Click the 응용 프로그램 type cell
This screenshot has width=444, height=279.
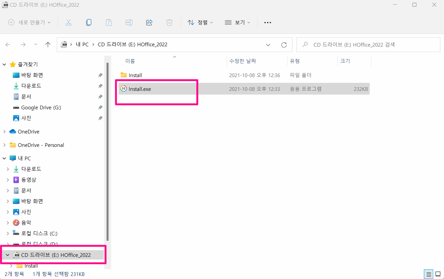pos(306,89)
